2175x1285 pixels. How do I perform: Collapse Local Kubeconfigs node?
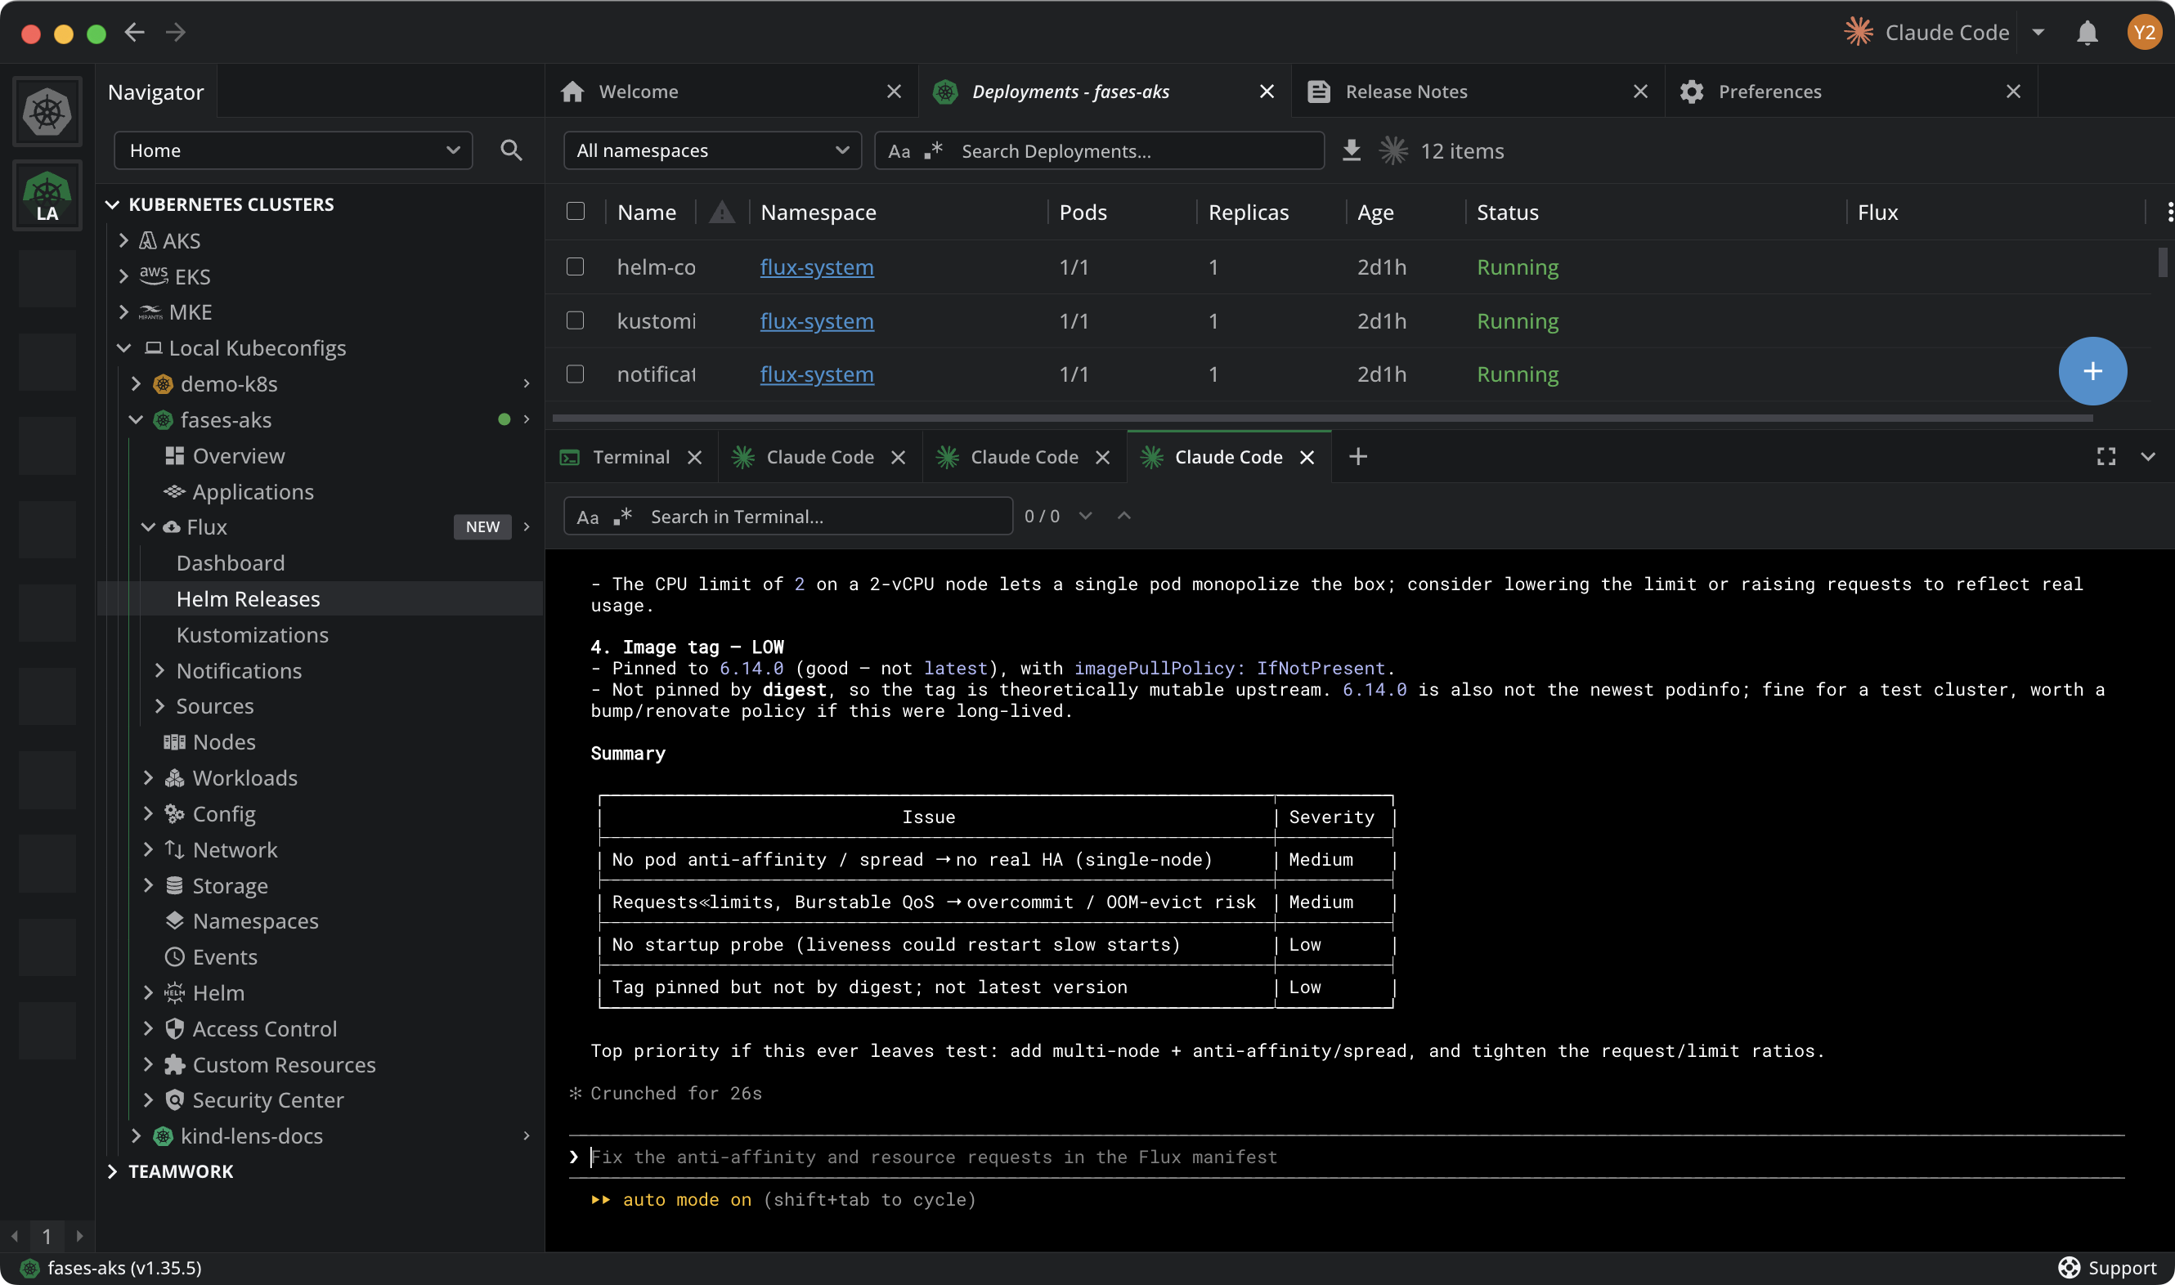coord(123,348)
